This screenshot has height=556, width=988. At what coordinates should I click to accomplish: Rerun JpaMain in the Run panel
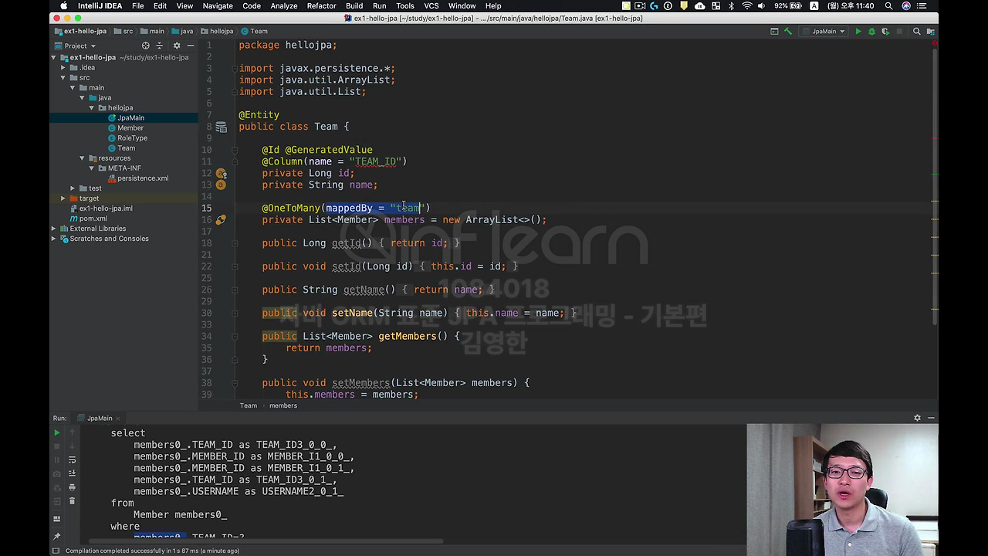pyautogui.click(x=56, y=433)
